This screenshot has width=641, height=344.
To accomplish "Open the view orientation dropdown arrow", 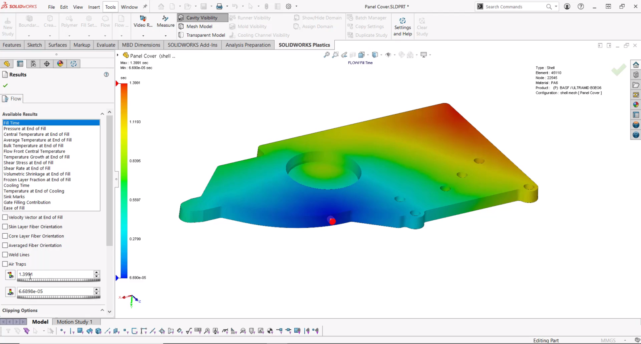I will coord(381,55).
